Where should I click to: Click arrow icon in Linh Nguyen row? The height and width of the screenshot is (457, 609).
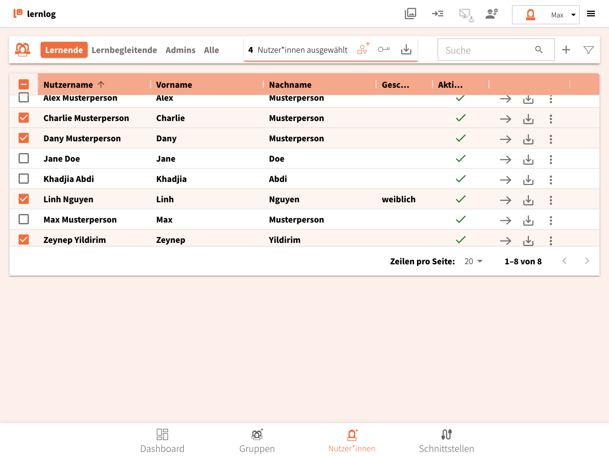[x=506, y=200]
